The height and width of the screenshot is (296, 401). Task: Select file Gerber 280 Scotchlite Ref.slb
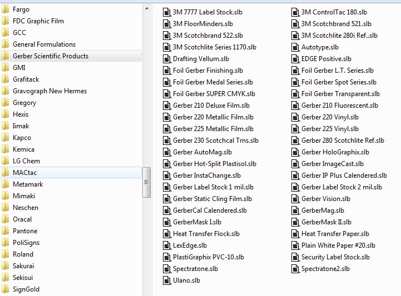coord(343,141)
